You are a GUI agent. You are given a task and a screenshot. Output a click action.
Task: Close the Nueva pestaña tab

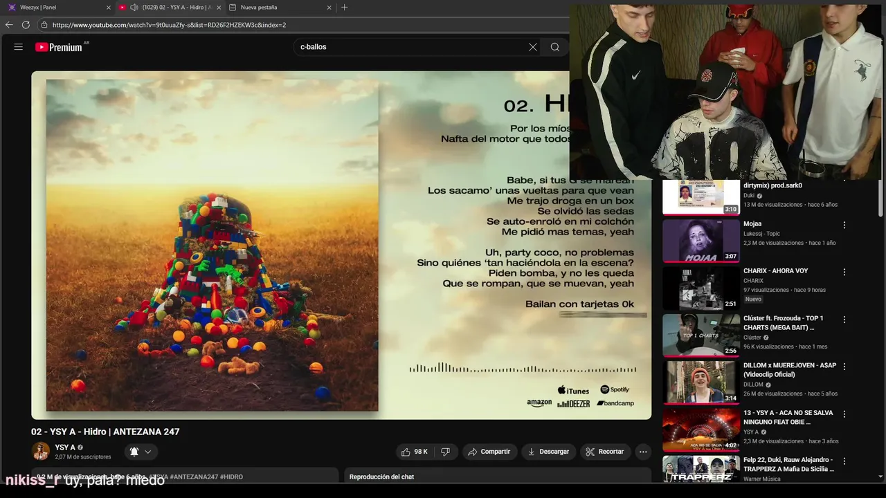point(329,8)
